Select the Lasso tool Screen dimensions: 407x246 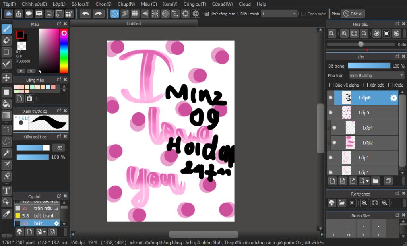click(6, 141)
